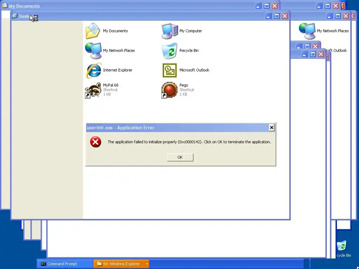359x269 pixels.
Task: Maximize the front Desktop window
Action: click(277, 16)
